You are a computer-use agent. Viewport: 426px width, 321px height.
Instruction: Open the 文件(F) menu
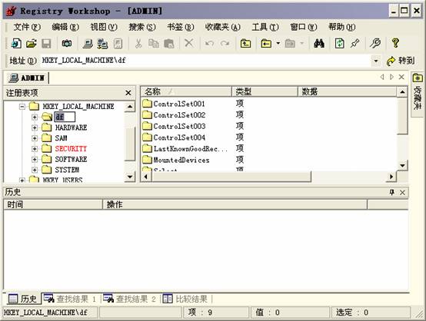tap(27, 27)
